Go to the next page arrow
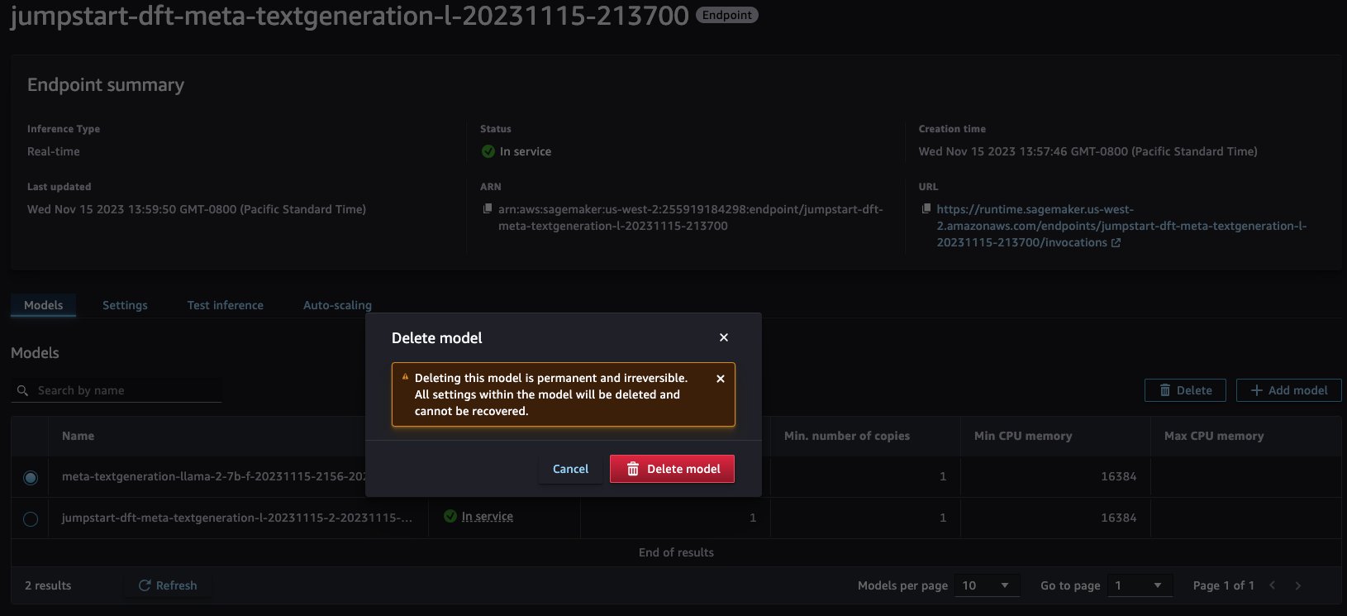Viewport: 1347px width, 616px height. [x=1298, y=585]
